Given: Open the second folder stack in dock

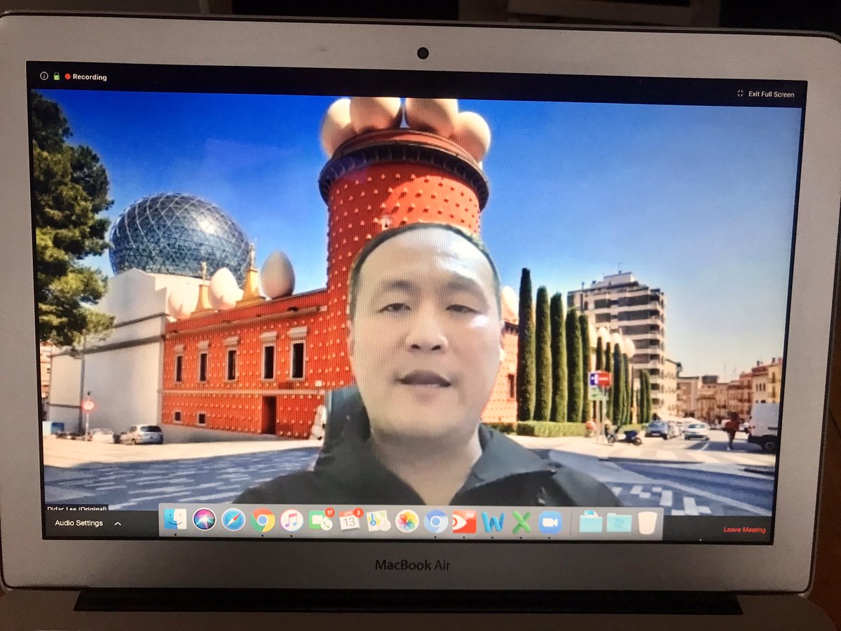Looking at the screenshot, I should click(x=619, y=523).
